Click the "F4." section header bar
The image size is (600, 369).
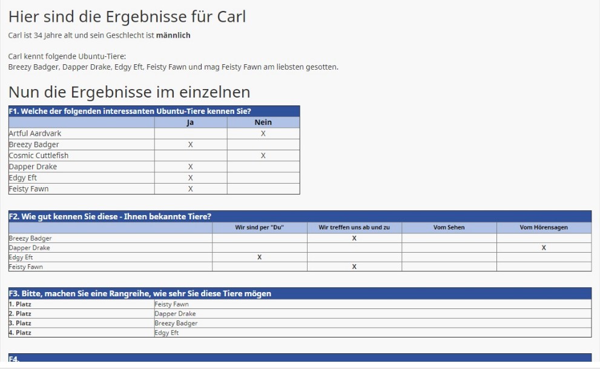click(300, 358)
